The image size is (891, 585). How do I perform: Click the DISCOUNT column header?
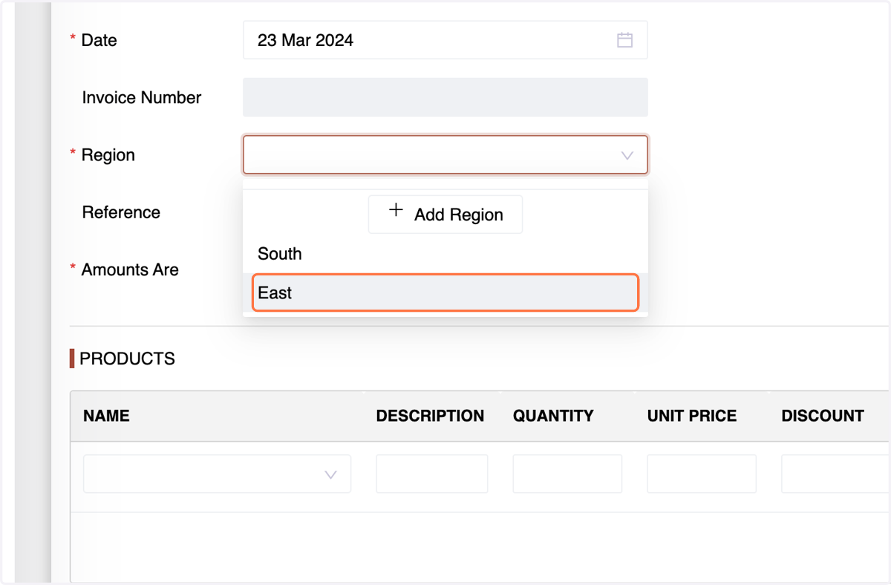823,416
